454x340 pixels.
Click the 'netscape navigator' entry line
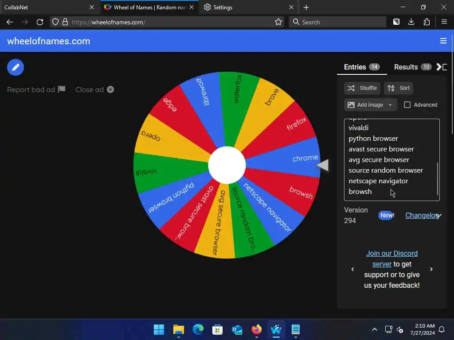[x=378, y=181]
